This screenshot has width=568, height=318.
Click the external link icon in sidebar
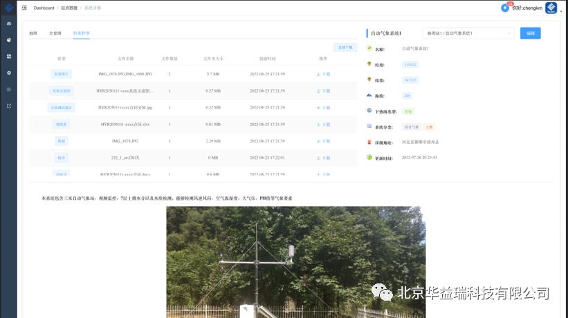(9, 106)
